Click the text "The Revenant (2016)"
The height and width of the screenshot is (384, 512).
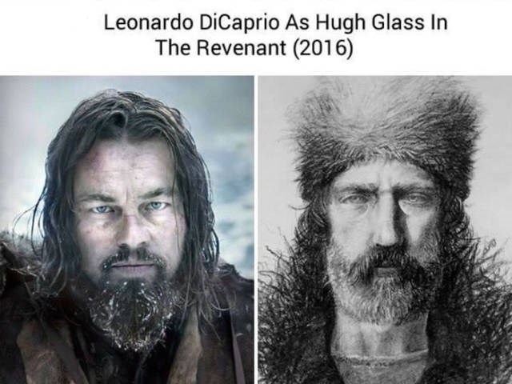[254, 48]
